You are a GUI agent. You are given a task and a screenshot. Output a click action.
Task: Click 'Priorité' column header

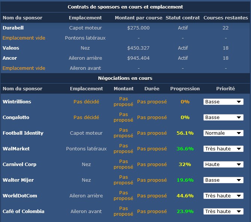(226, 89)
